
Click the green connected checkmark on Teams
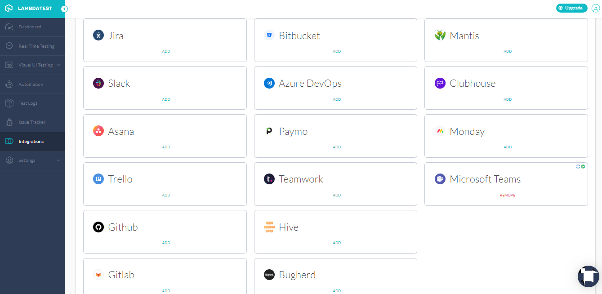[x=583, y=167]
